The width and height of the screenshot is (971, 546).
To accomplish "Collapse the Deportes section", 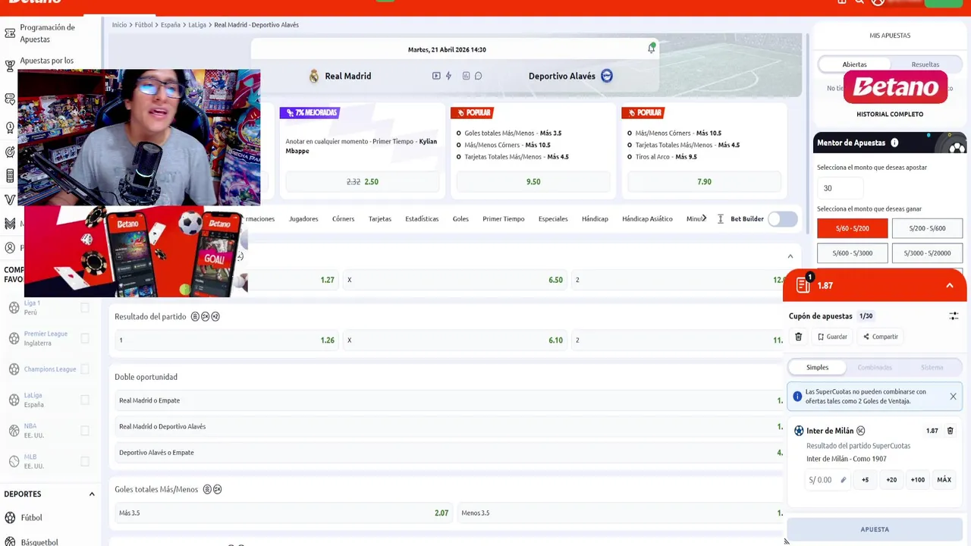I will coord(92,494).
